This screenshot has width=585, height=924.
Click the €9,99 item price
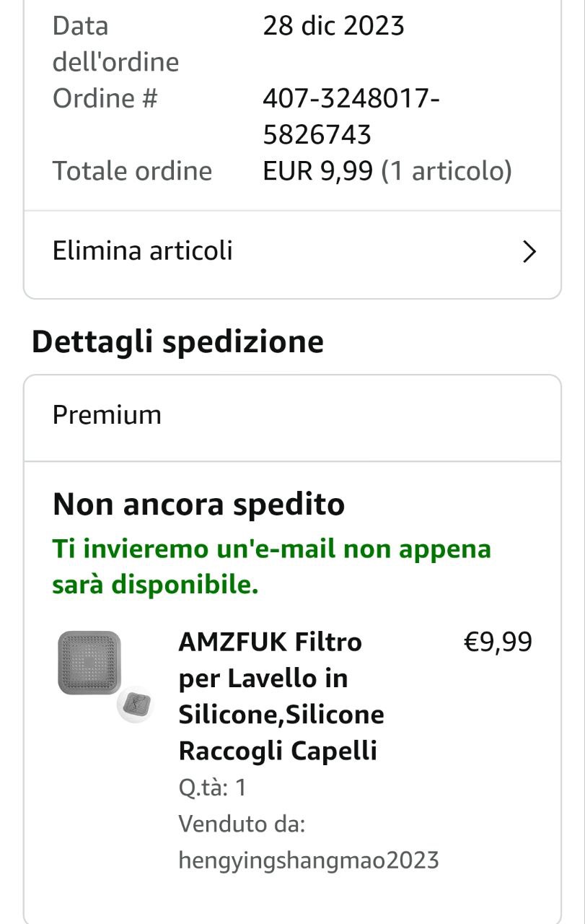(x=498, y=641)
